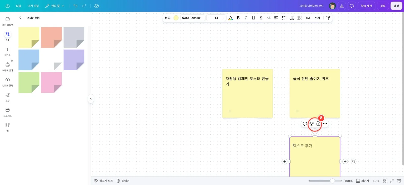The width and height of the screenshot is (404, 185).
Task: Redo the last undone action
Action: 84,6
